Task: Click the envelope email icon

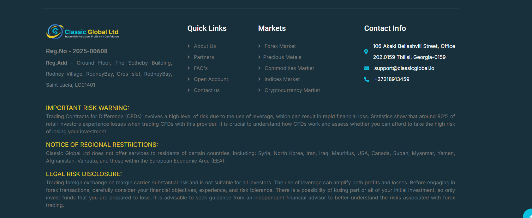Action: click(367, 68)
